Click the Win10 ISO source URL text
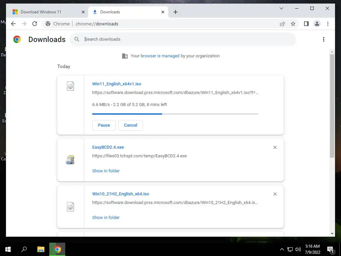Image resolution: width=341 pixels, height=256 pixels. pos(175,202)
